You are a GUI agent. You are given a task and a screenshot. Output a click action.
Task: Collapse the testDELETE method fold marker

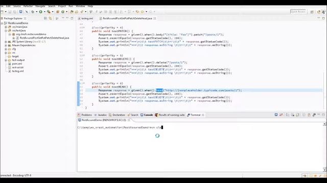(x=84, y=55)
